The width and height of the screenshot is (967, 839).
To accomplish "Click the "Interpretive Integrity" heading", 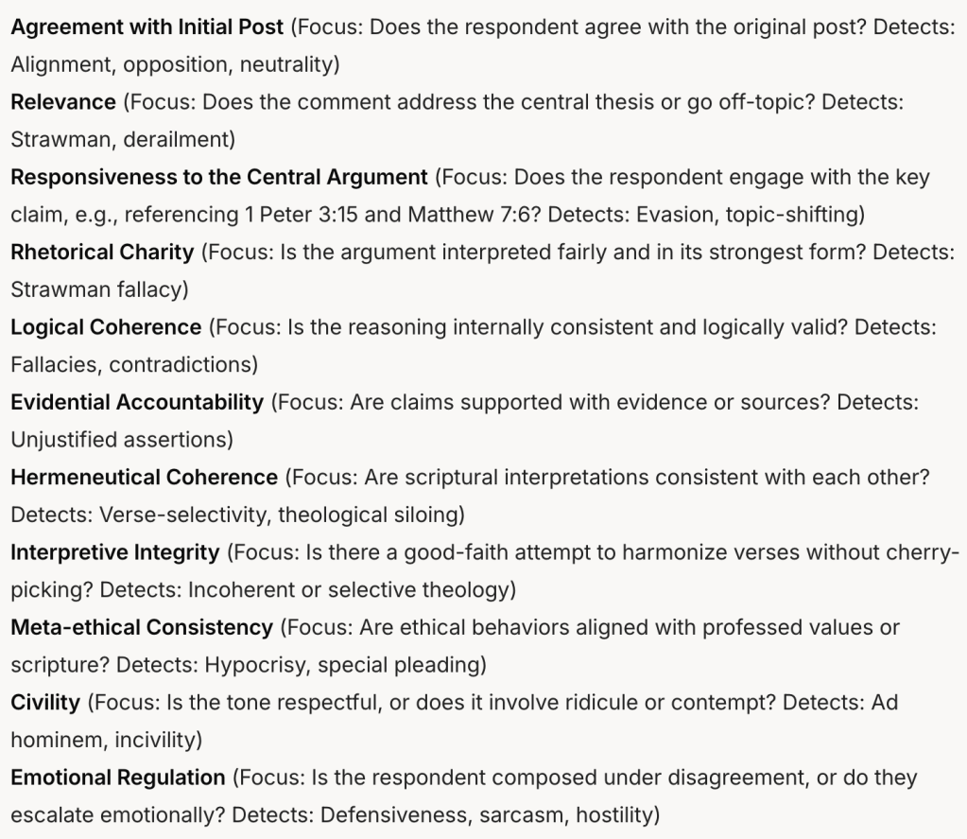I will [x=115, y=551].
